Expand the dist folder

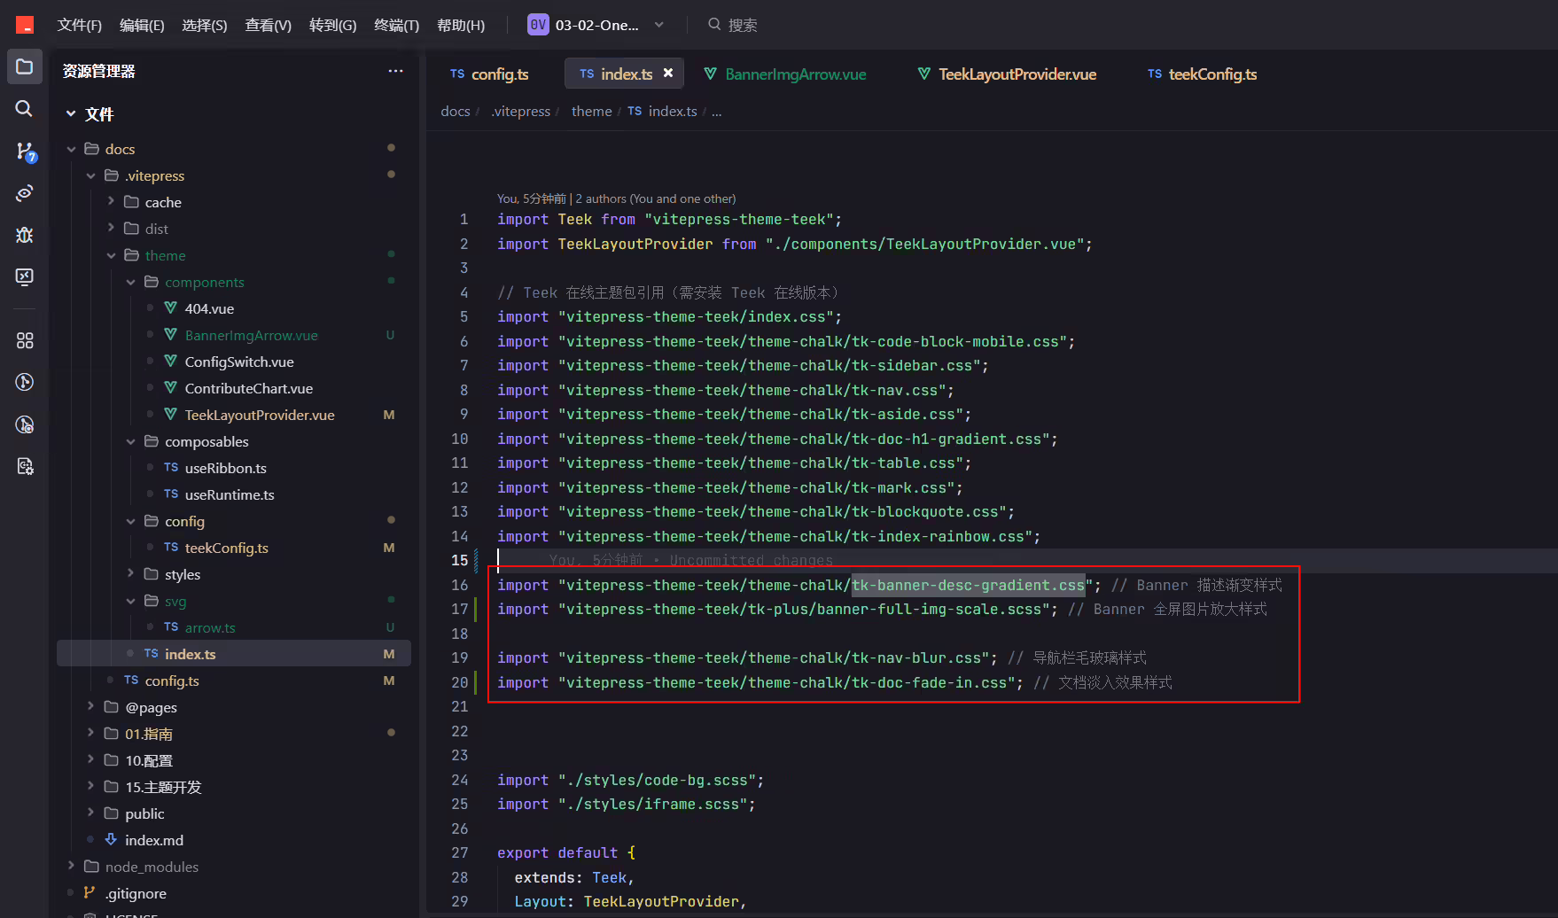point(111,229)
